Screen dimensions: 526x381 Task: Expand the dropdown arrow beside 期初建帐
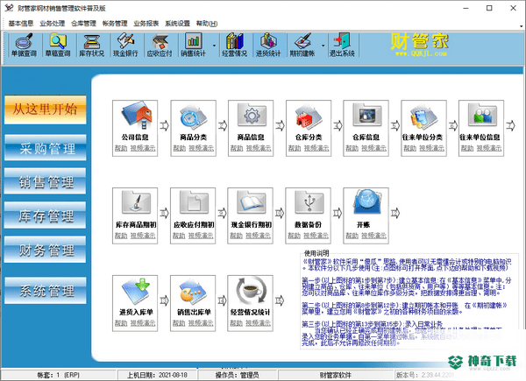[323, 46]
